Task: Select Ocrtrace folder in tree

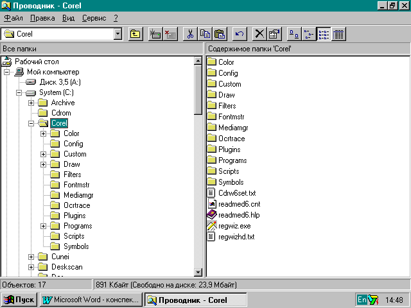Action: click(x=77, y=205)
